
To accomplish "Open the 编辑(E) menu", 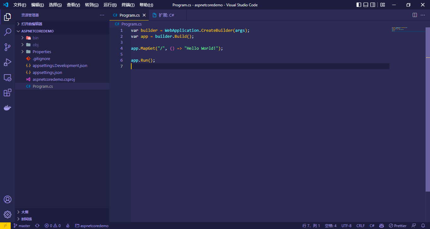I will pos(37,5).
